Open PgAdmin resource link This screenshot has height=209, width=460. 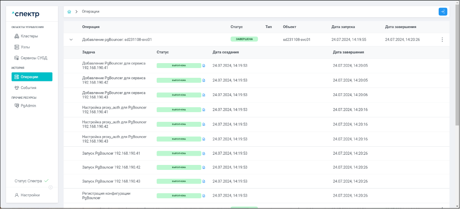point(28,106)
